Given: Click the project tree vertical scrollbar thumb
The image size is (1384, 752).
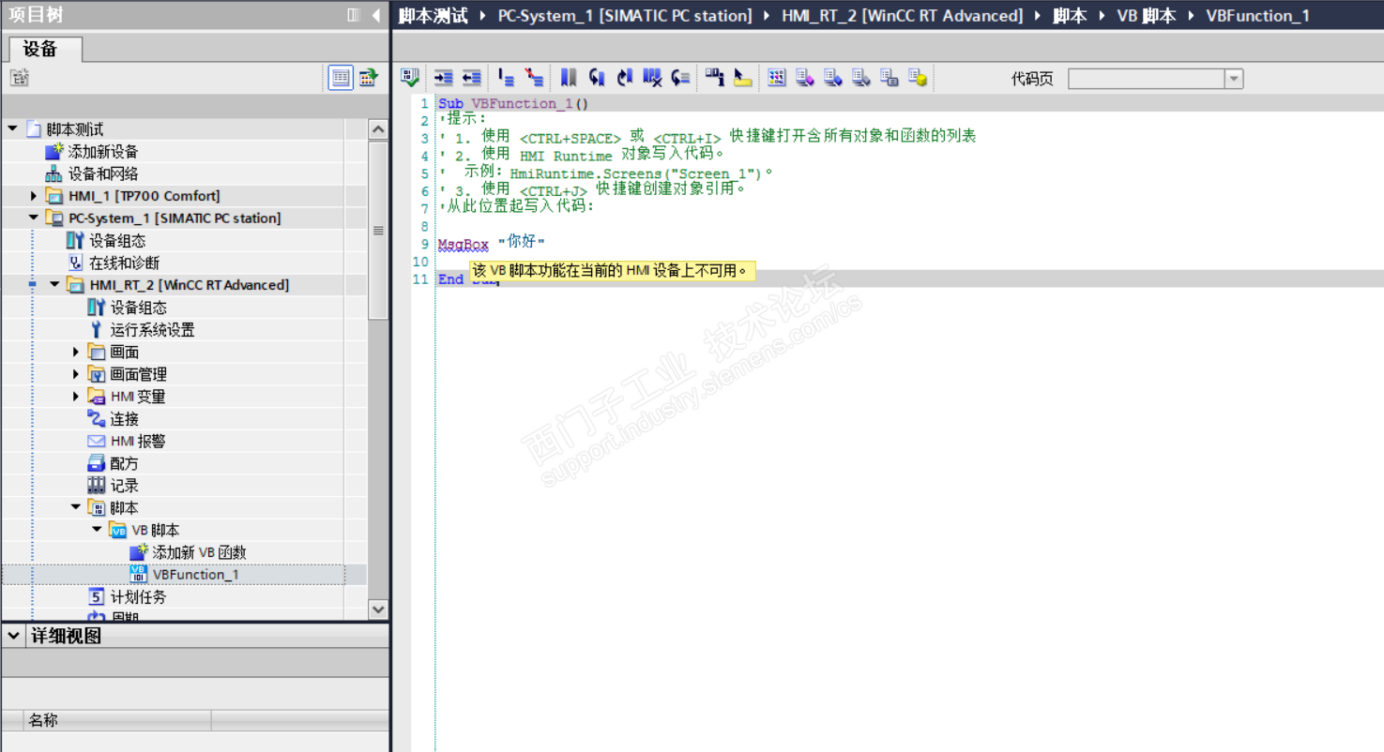Looking at the screenshot, I should click(x=378, y=231).
